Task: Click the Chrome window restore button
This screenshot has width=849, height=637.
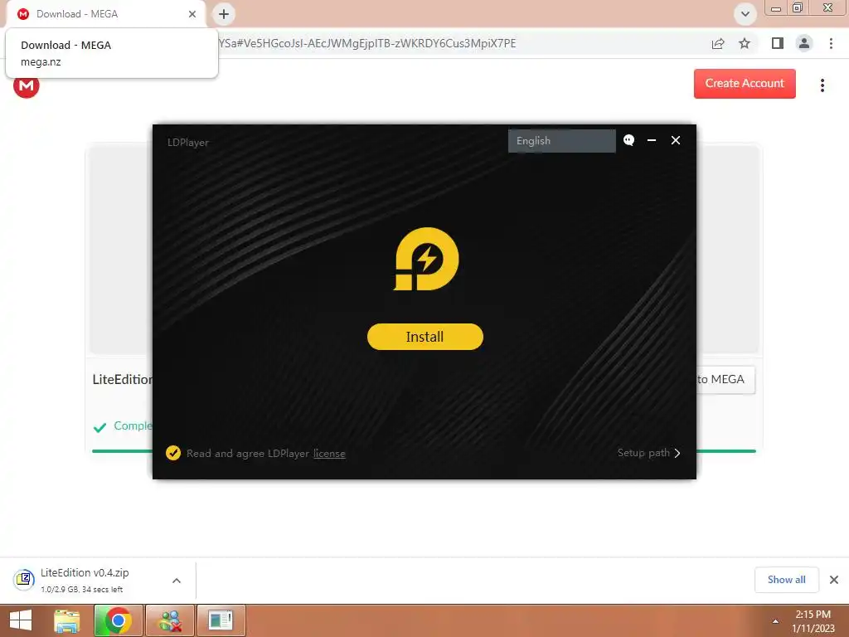Action: (797, 7)
